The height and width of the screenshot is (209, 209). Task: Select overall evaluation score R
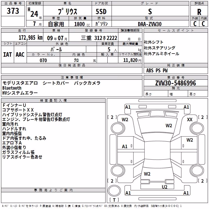click(x=199, y=12)
